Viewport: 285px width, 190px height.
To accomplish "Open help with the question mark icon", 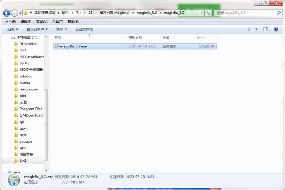I will [x=276, y=29].
